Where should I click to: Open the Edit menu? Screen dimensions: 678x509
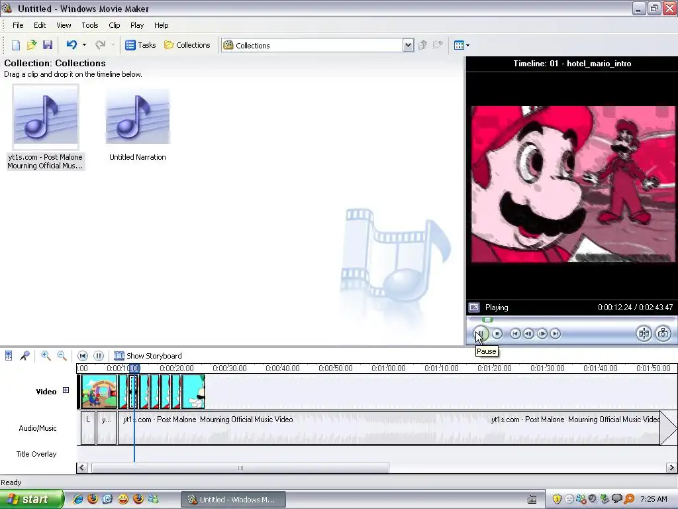pyautogui.click(x=40, y=25)
